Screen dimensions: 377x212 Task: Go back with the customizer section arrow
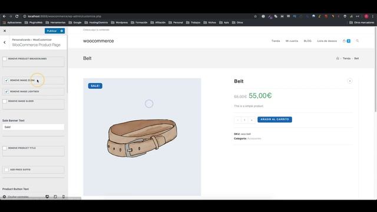tap(5, 42)
